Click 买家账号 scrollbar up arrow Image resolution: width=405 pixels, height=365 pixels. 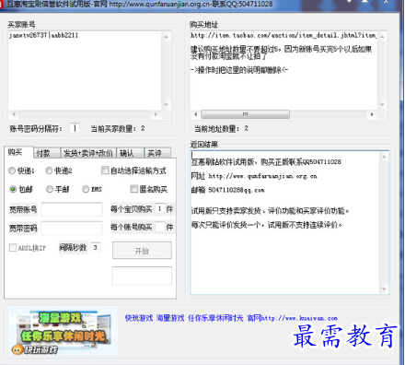166,37
